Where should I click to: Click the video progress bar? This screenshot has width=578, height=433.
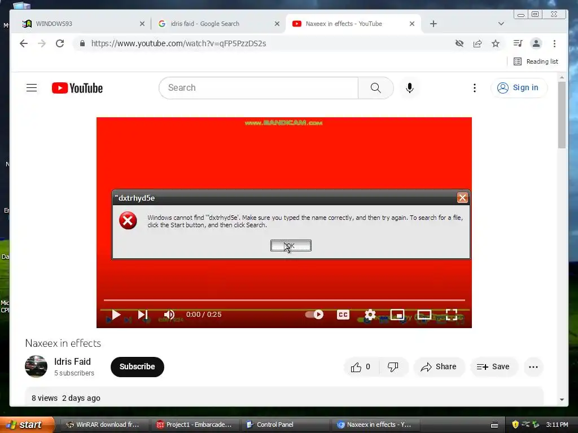pos(284,300)
